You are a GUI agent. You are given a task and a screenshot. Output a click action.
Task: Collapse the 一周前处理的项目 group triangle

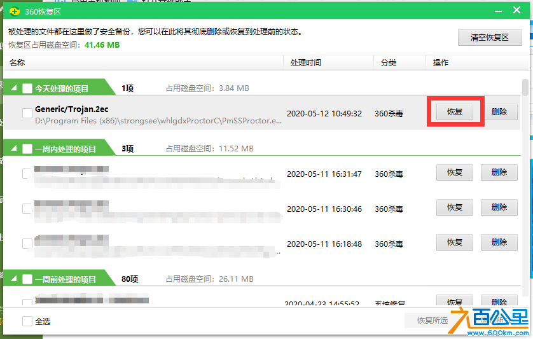click(14, 279)
